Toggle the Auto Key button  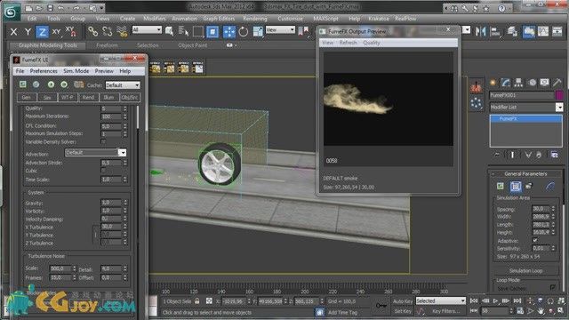403,301
